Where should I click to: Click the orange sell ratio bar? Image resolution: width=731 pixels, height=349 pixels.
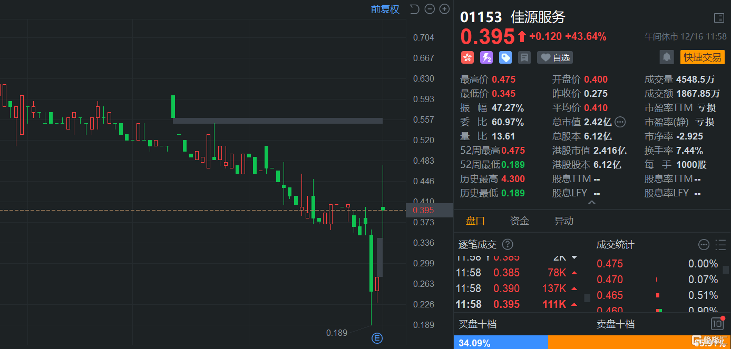(x=639, y=343)
